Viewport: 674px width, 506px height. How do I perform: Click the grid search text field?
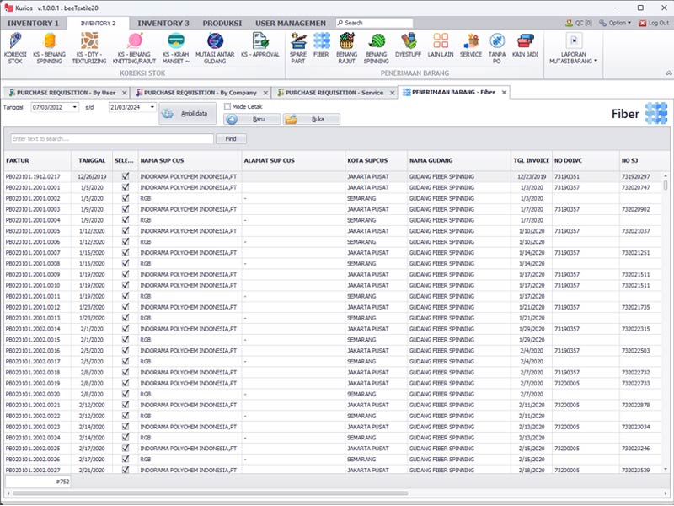click(x=111, y=138)
